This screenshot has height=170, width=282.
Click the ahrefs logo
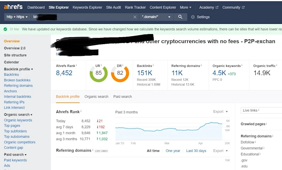coord(13,7)
